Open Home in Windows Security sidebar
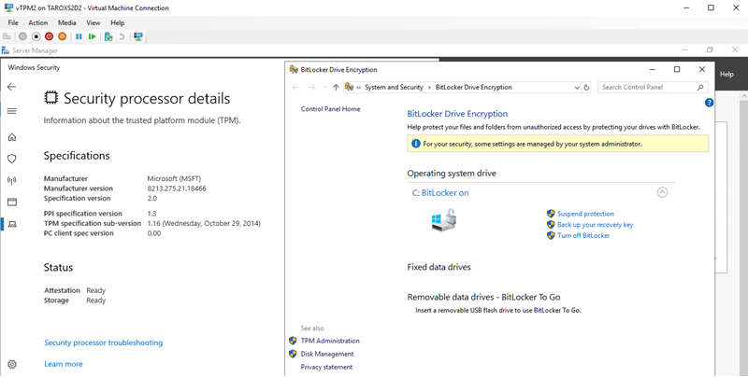The image size is (748, 377). pyautogui.click(x=12, y=137)
